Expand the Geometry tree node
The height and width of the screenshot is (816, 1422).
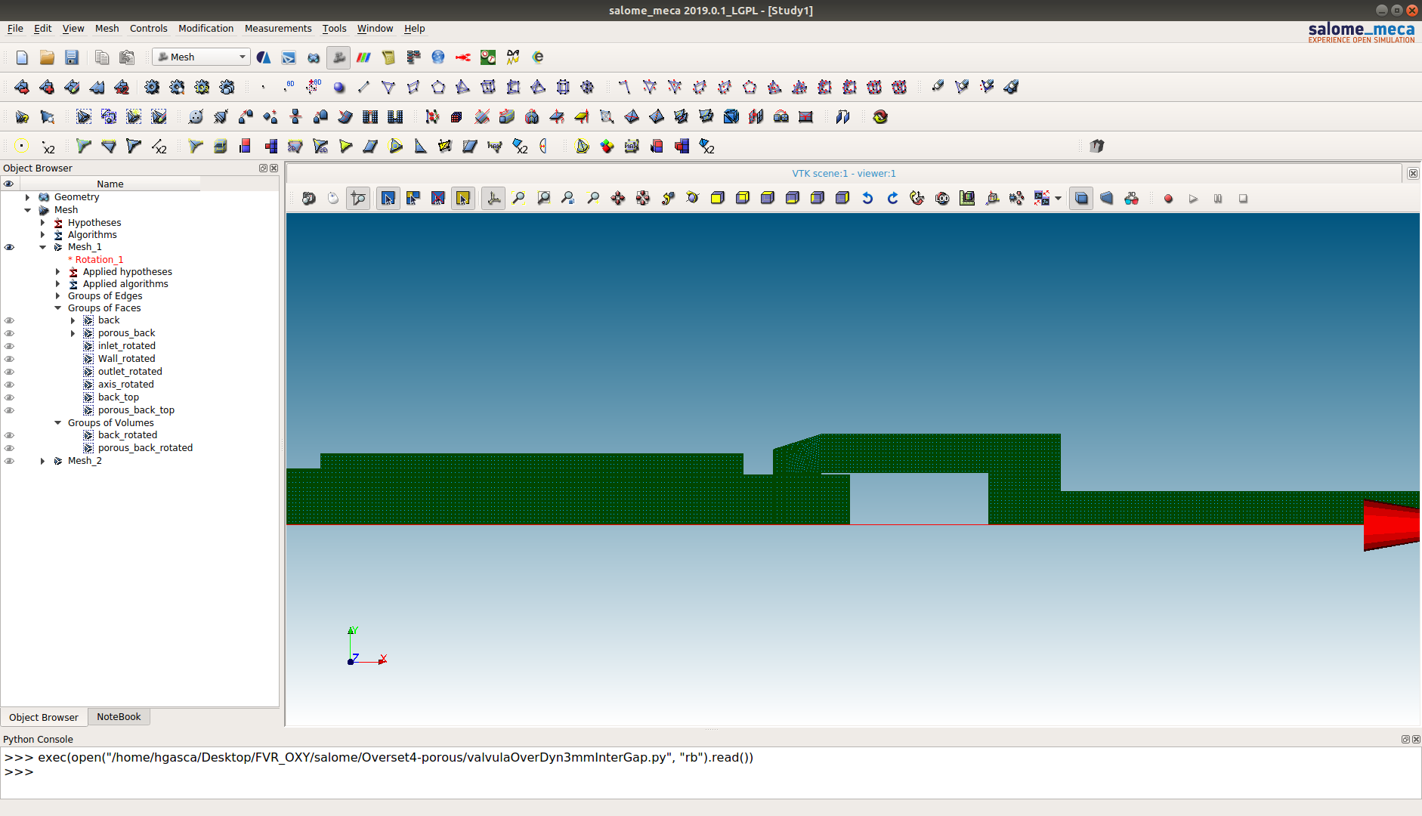pyautogui.click(x=28, y=197)
